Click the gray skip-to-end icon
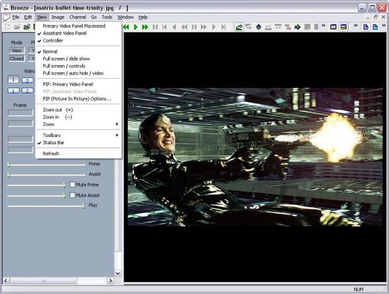The height and width of the screenshot is (294, 389). coord(224,27)
